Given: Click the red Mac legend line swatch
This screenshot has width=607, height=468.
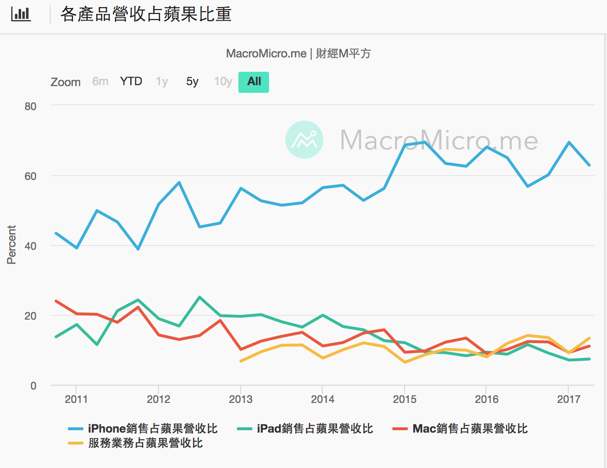Looking at the screenshot, I should 400,429.
